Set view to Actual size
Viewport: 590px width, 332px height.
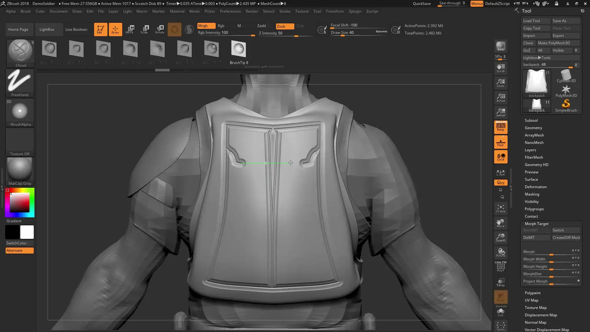point(501,97)
